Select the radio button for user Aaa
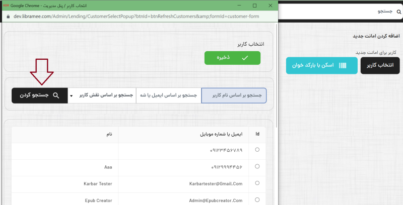 tap(257, 166)
